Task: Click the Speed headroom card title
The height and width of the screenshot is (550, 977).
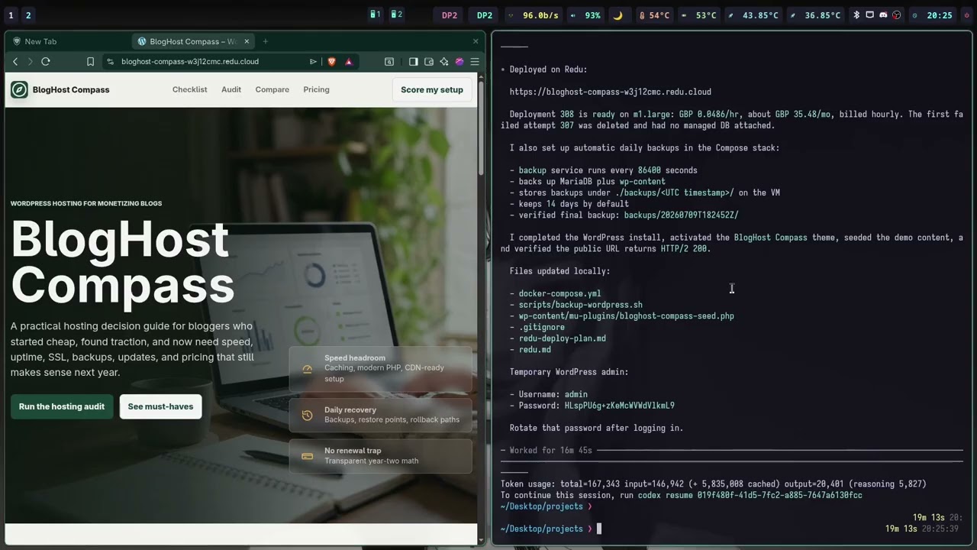Action: (x=355, y=357)
